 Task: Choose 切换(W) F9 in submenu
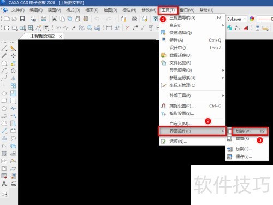click(250, 131)
